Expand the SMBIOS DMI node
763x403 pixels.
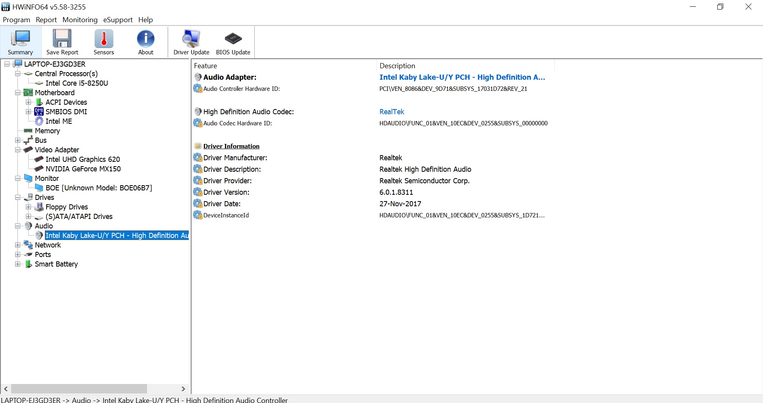point(28,111)
